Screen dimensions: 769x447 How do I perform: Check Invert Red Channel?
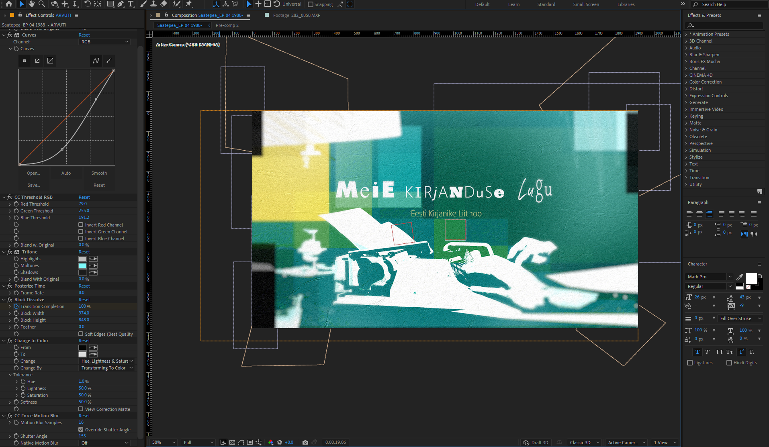tap(81, 225)
